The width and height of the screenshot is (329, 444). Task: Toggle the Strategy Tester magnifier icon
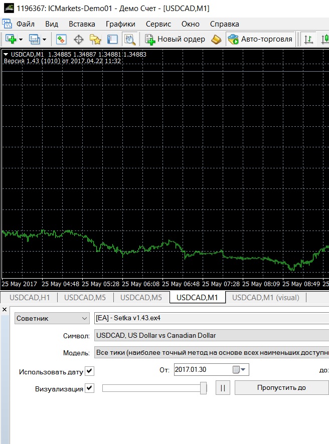(130, 40)
